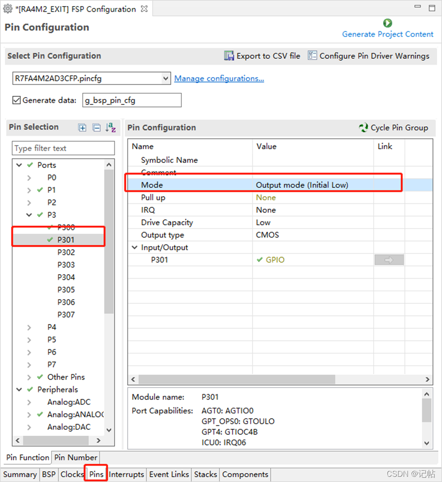The image size is (442, 482).
Task: Expand the P1 port node
Action: pyautogui.click(x=29, y=190)
